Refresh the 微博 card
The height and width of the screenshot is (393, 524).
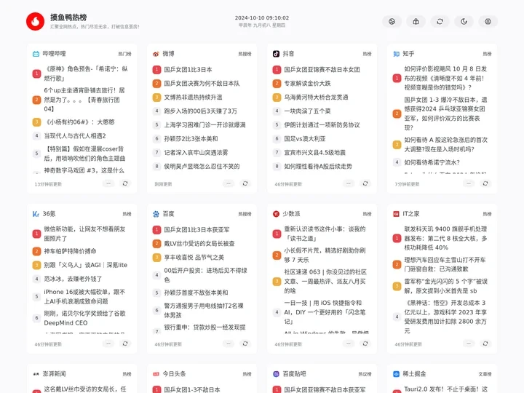[x=245, y=183]
